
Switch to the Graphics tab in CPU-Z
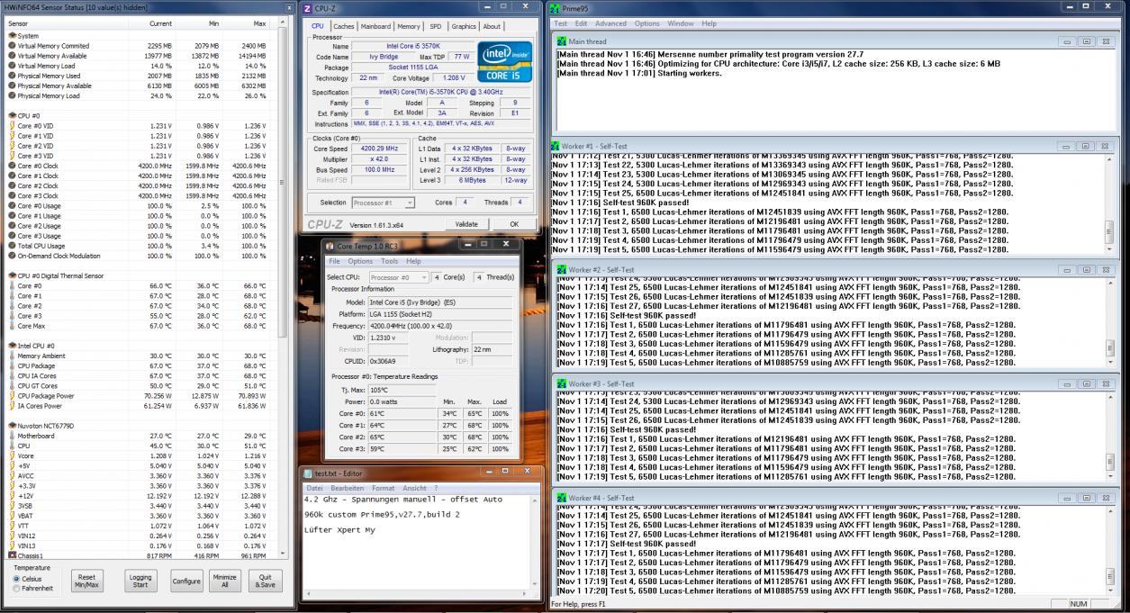464,27
